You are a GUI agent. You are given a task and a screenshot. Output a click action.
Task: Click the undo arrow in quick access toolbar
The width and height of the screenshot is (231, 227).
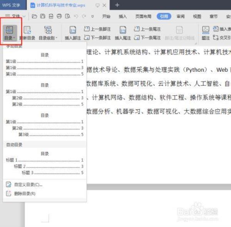tap(76, 17)
